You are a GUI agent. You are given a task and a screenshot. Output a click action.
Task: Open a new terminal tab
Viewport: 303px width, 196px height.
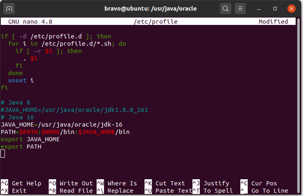pos(9,9)
